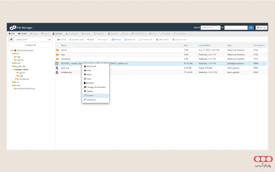Click the Compress toolbar button

pos(180,33)
